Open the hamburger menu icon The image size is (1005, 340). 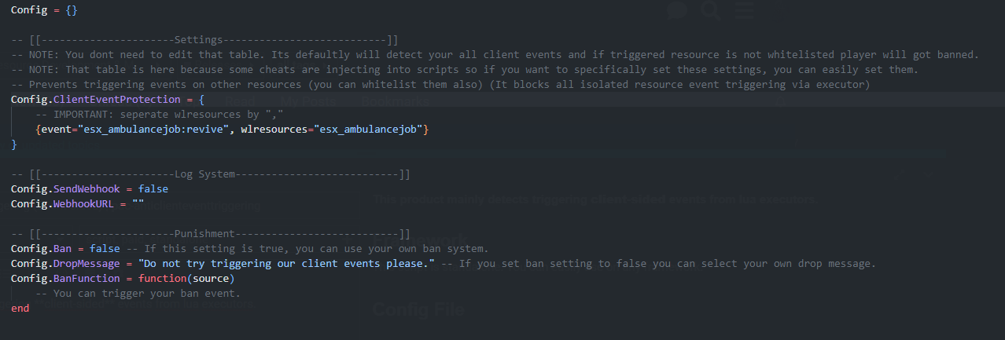click(x=745, y=11)
